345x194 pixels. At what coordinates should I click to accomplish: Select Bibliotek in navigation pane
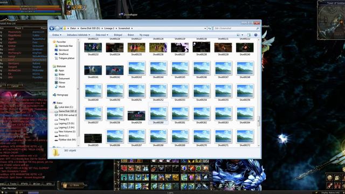coord(59,66)
